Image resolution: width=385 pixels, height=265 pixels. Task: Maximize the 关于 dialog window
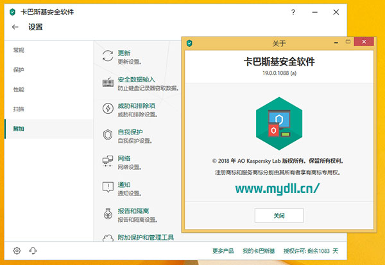tap(348, 42)
